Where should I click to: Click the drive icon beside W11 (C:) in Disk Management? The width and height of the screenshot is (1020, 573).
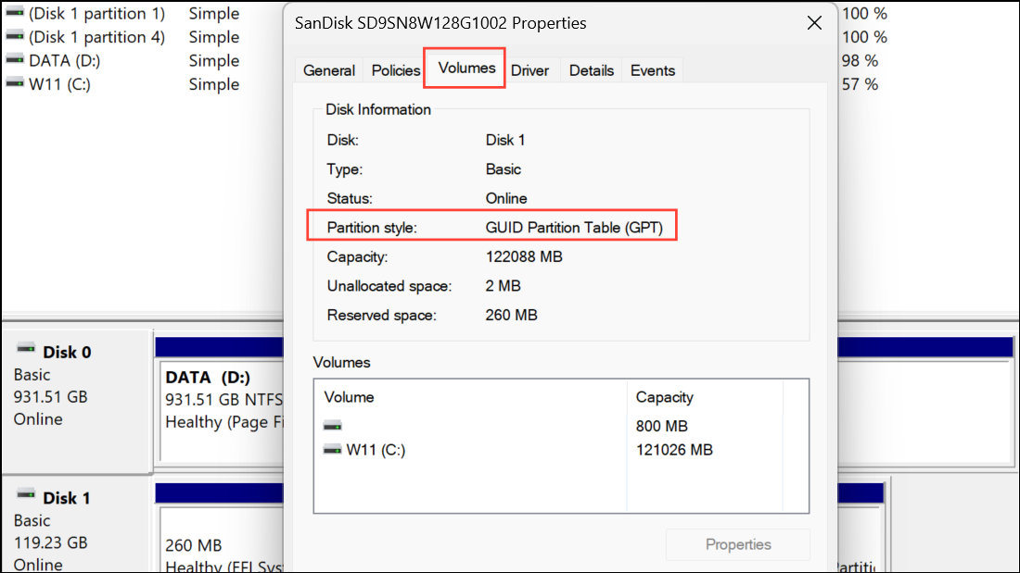(15, 82)
